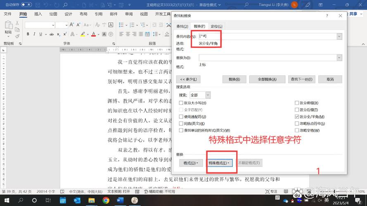Apply Subscript formatting

(x=59, y=34)
